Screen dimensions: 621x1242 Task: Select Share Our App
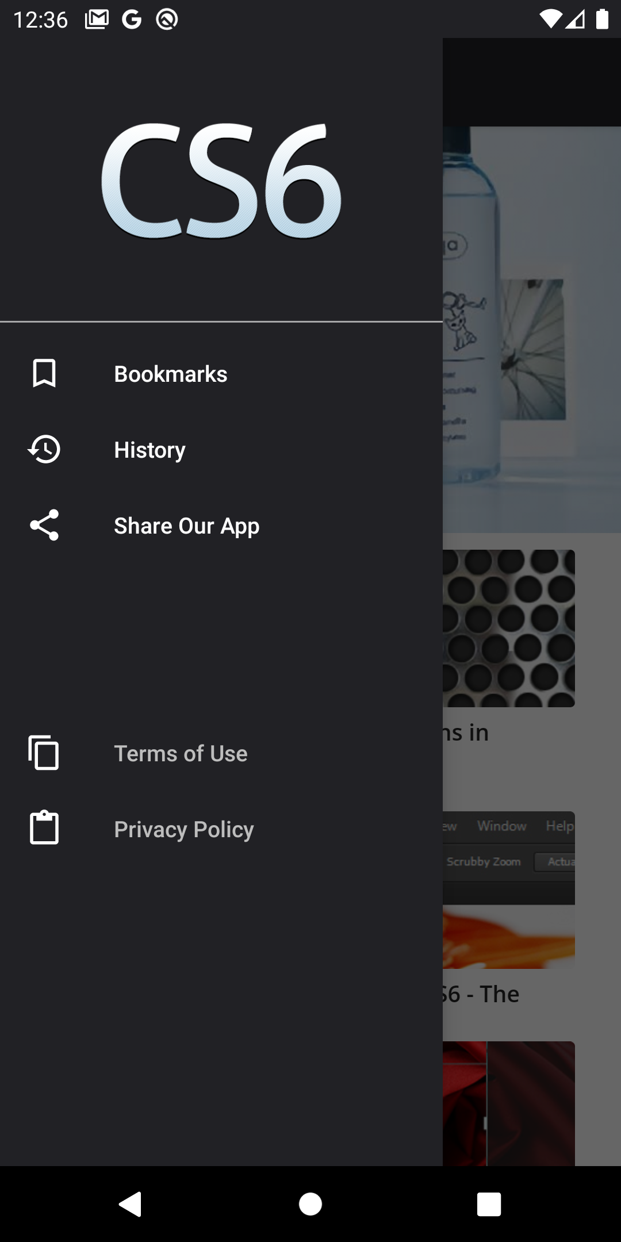click(221, 526)
